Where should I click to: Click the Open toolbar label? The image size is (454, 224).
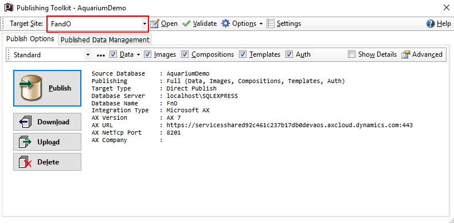169,23
